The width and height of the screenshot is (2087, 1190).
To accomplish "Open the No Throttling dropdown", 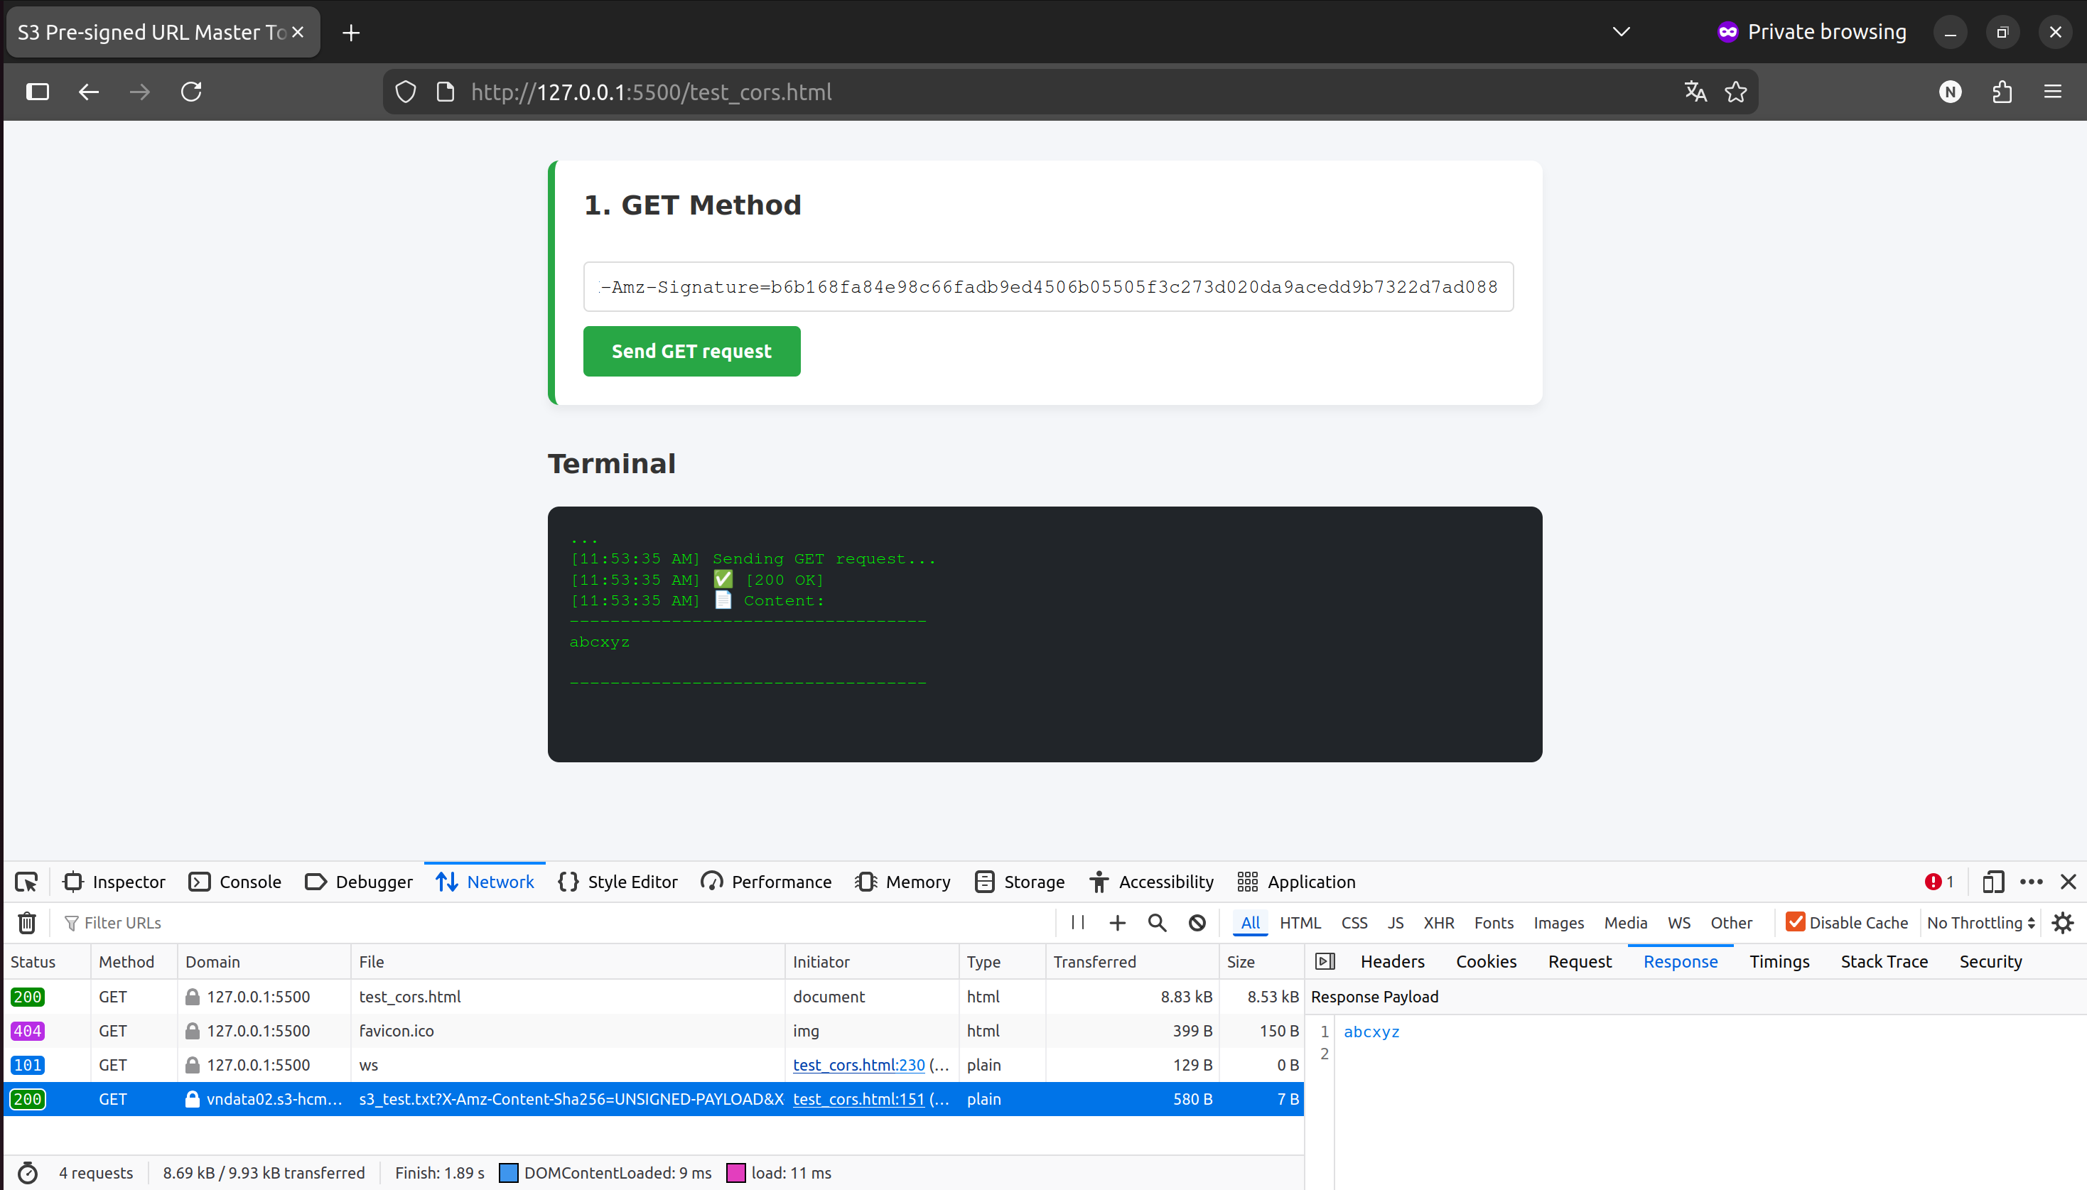I will (x=1980, y=923).
